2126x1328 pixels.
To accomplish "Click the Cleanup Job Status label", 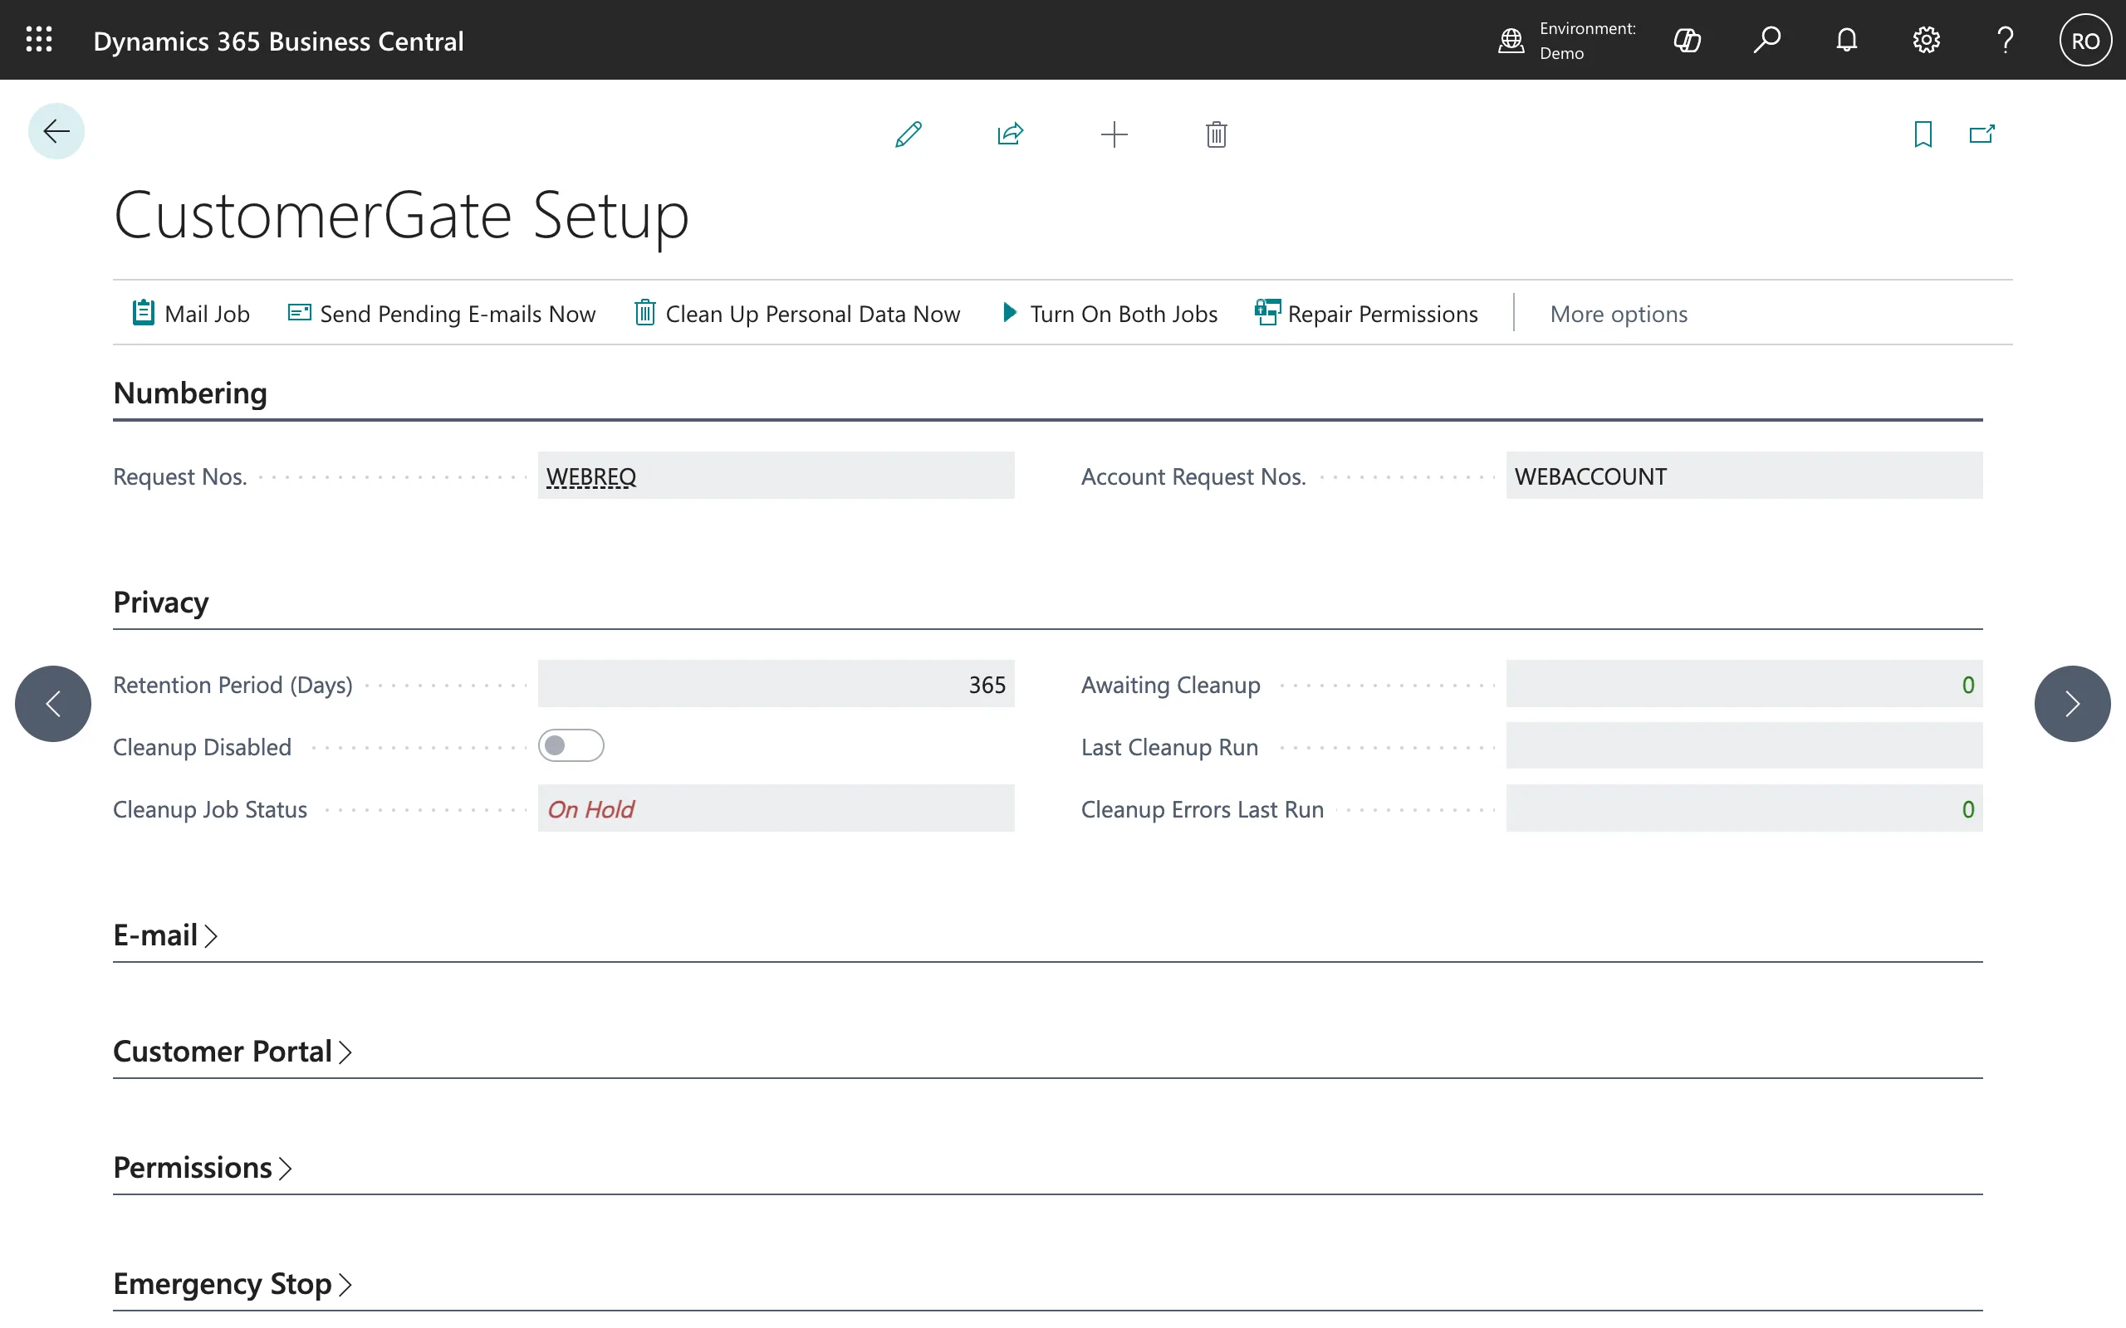I will coord(210,810).
